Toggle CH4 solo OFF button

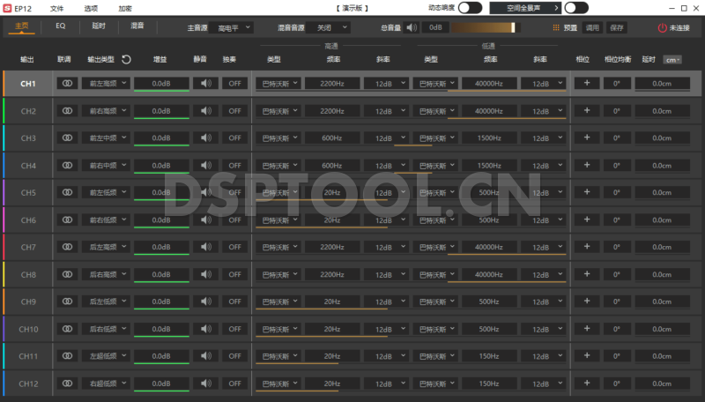(234, 165)
